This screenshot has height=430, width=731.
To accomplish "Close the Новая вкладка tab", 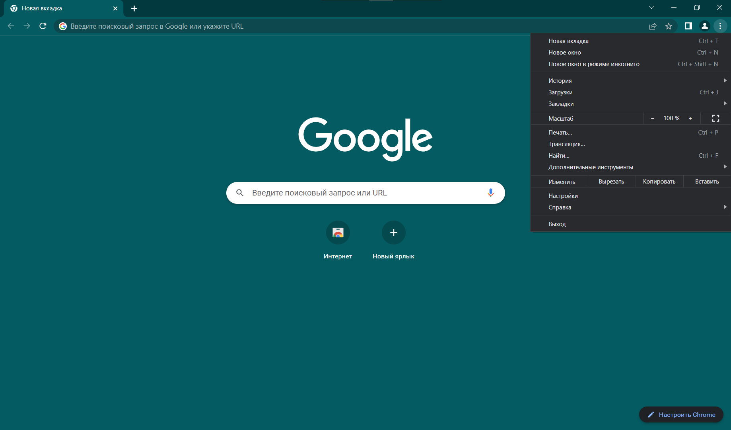I will tap(115, 8).
